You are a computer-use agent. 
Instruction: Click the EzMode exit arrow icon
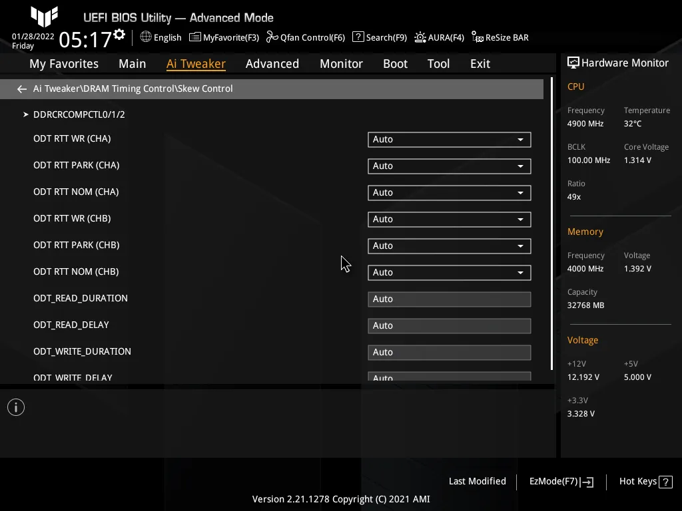pos(587,482)
